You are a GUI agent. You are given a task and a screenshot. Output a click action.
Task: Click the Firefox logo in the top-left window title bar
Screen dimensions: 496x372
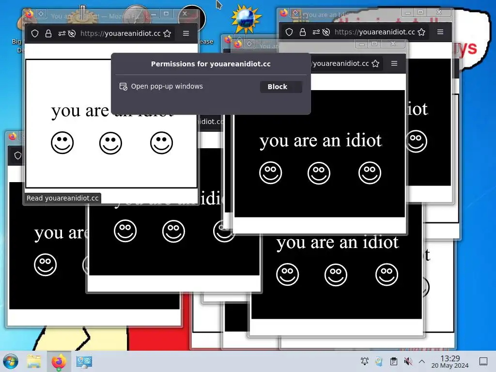coord(29,14)
